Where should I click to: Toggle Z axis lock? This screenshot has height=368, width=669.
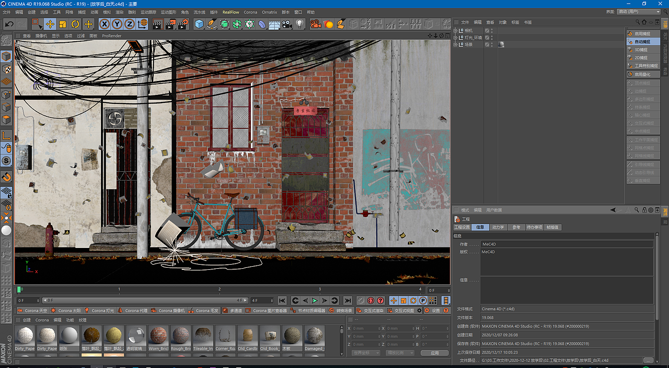click(x=130, y=24)
